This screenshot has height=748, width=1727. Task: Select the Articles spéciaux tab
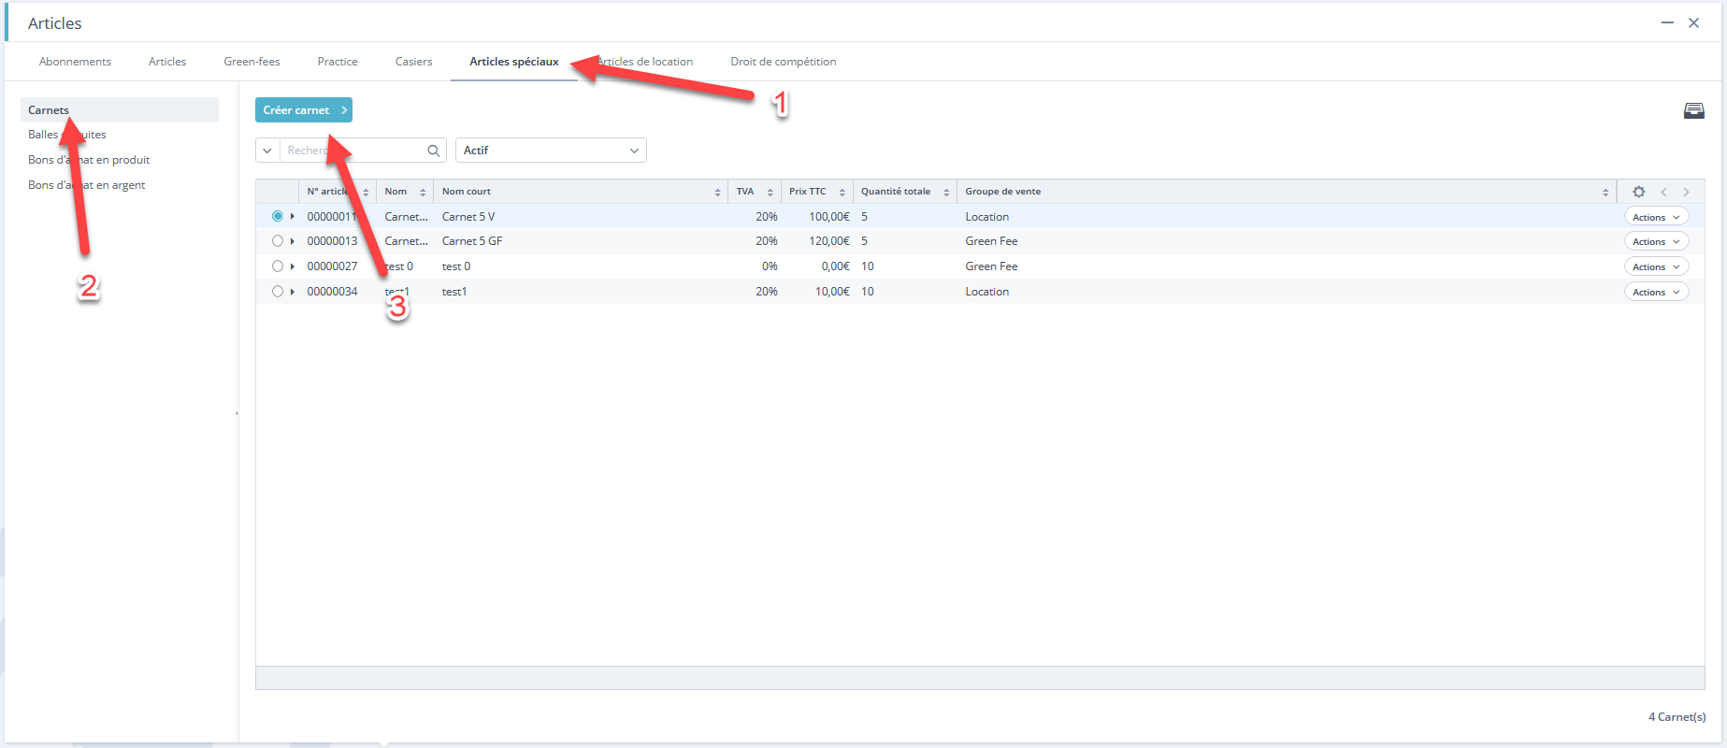[x=514, y=62]
